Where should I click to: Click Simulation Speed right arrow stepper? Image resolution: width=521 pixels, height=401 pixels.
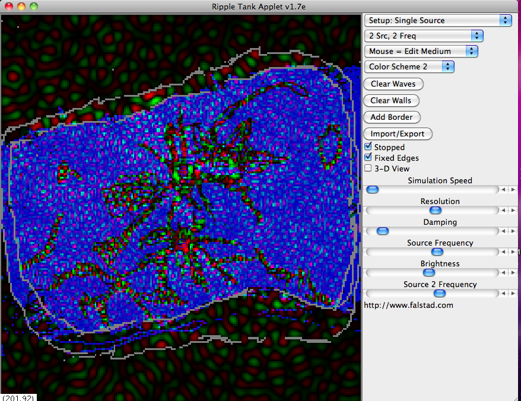pos(513,189)
